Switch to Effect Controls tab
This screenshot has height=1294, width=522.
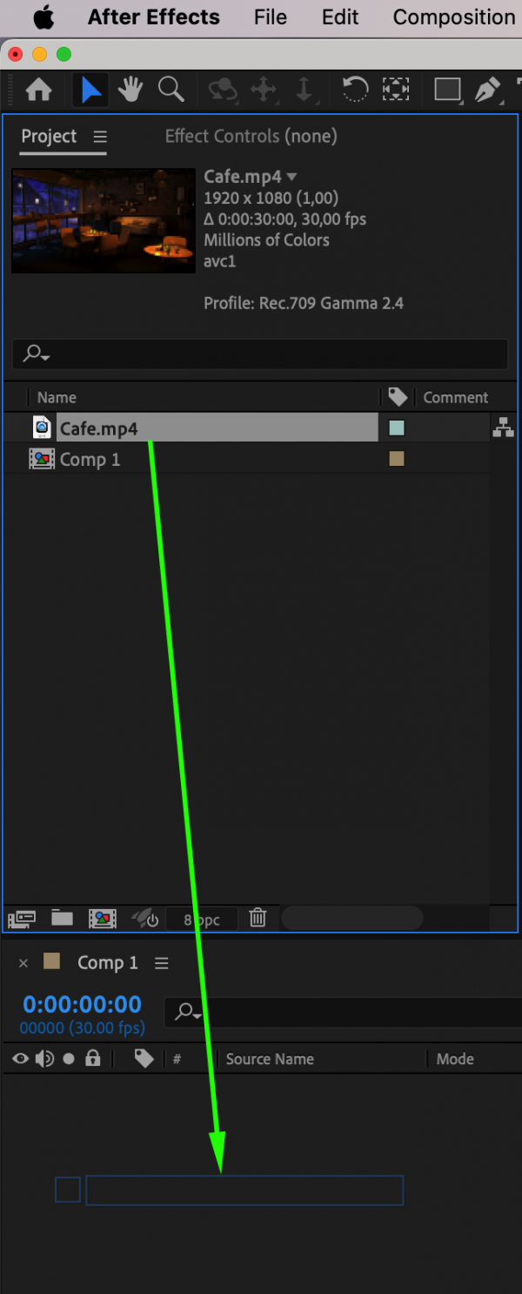251,136
